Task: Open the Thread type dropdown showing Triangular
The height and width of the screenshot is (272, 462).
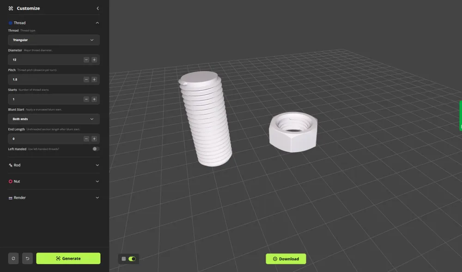Action: point(53,40)
